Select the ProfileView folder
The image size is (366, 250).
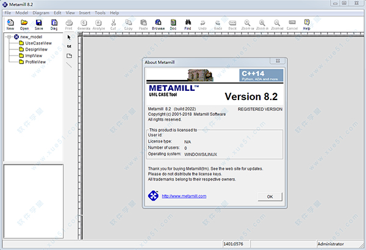tap(35, 62)
